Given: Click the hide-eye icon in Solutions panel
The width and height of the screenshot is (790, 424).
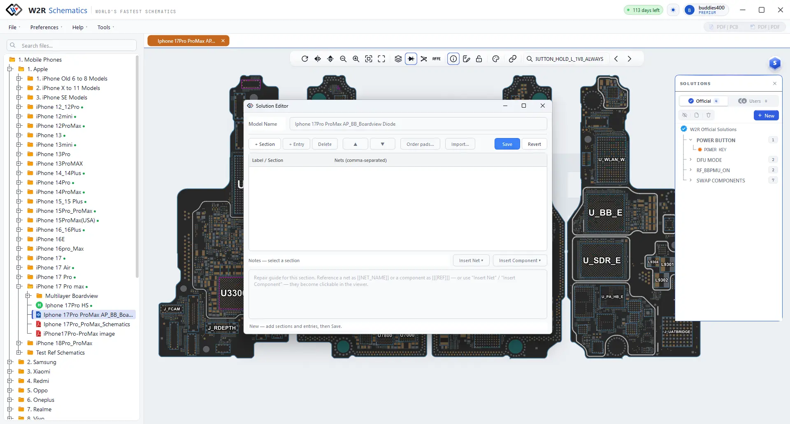Looking at the screenshot, I should pos(685,115).
